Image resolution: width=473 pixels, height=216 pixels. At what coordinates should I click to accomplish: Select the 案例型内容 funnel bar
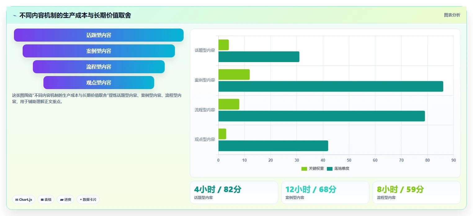(x=99, y=51)
